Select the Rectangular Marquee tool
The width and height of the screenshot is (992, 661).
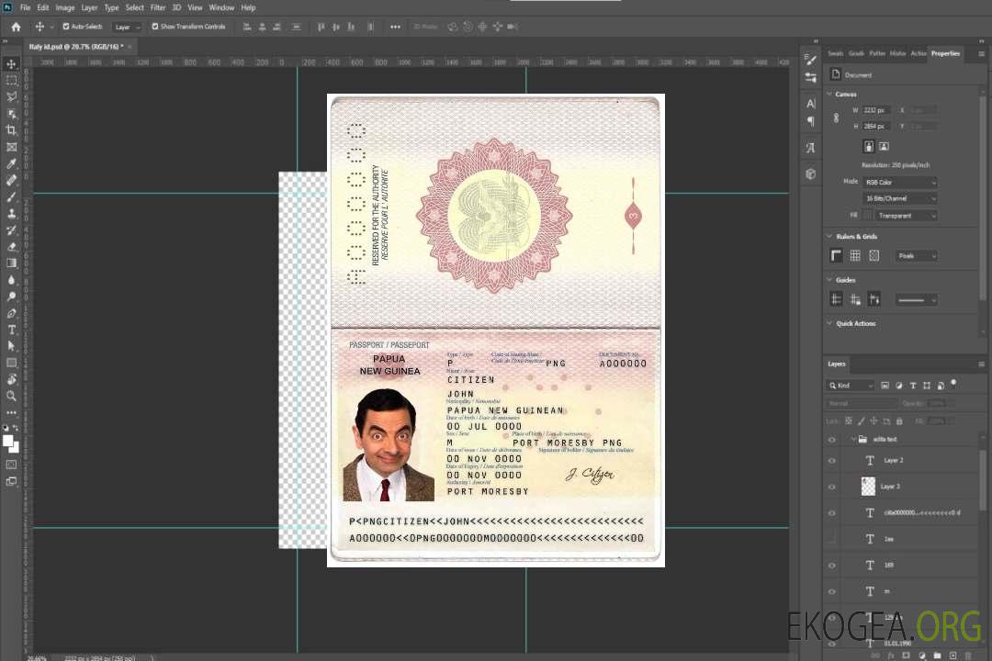(11, 81)
